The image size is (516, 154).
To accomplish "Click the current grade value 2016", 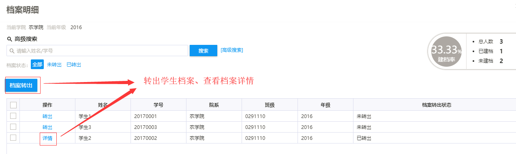I will 76,27.
